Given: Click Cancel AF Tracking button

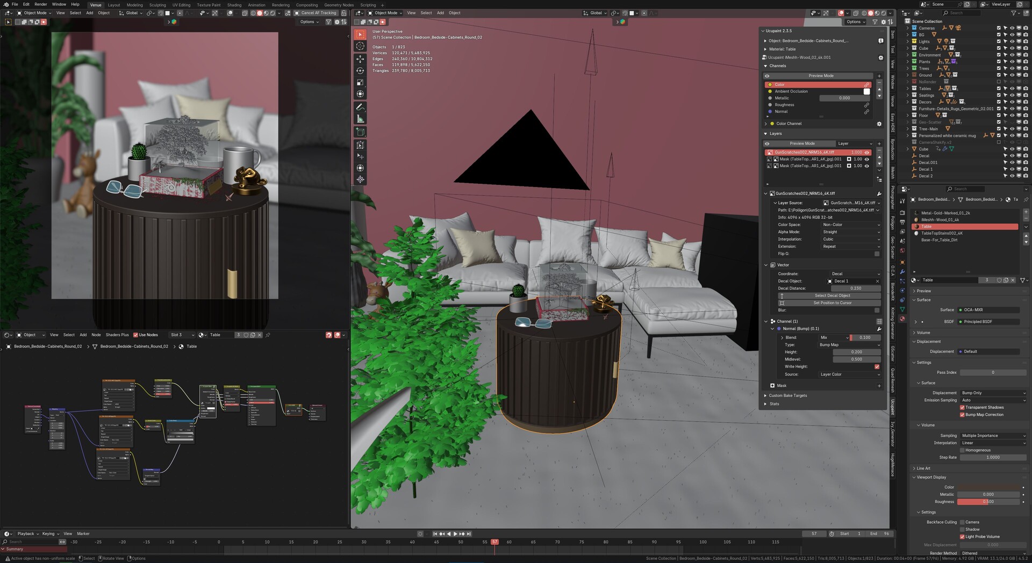Looking at the screenshot, I should 316,13.
